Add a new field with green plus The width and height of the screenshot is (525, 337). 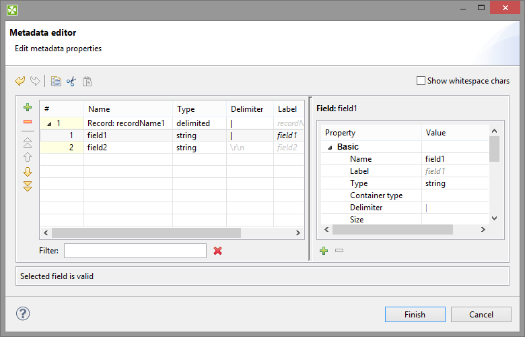click(28, 107)
